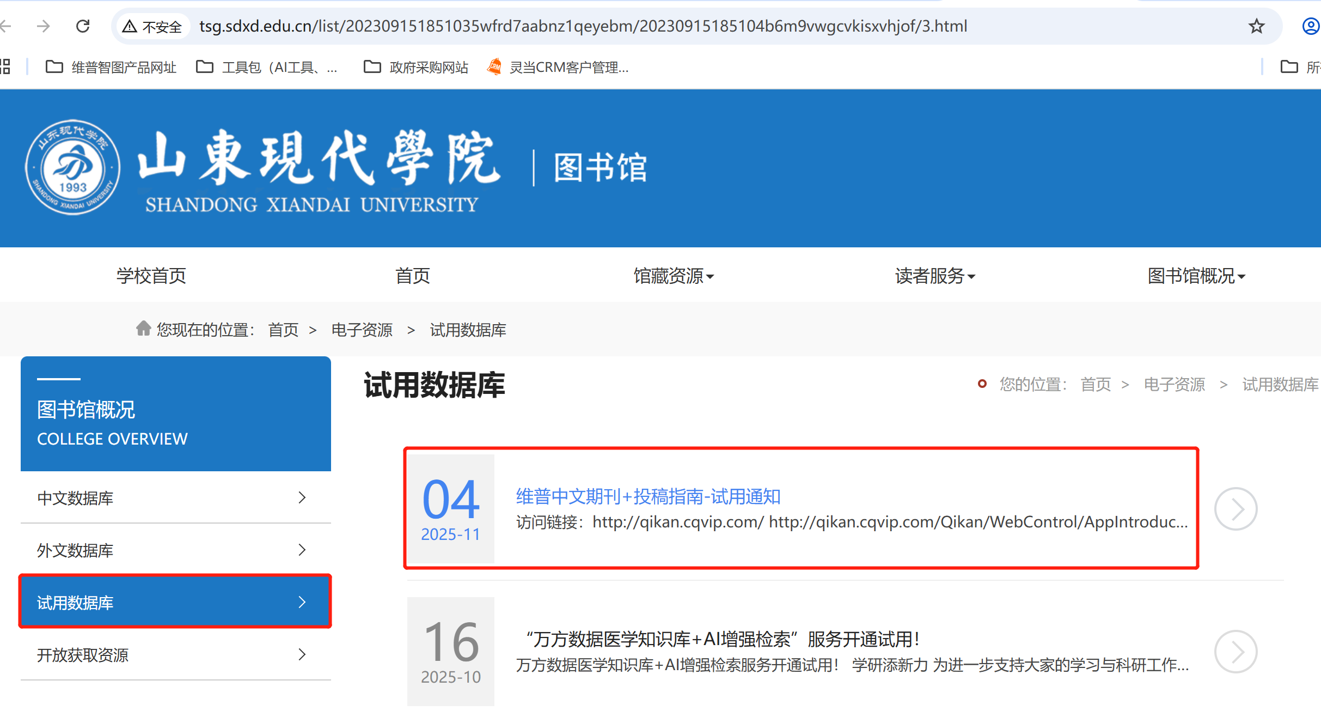
Task: Reload the page with browser refresh icon
Action: tap(83, 26)
